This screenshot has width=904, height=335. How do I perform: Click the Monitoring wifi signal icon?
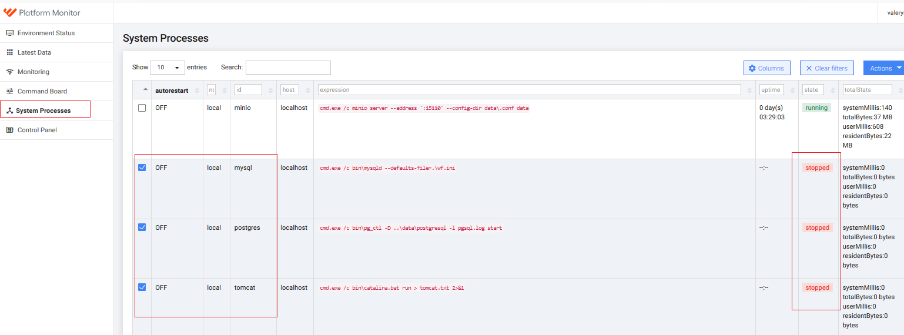(x=10, y=72)
